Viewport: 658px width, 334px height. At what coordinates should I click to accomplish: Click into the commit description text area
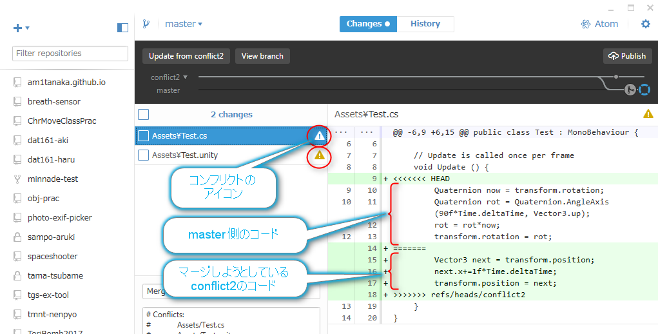coord(231,320)
